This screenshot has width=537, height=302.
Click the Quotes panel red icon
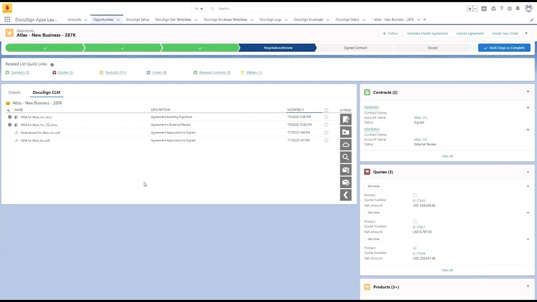tap(367, 172)
